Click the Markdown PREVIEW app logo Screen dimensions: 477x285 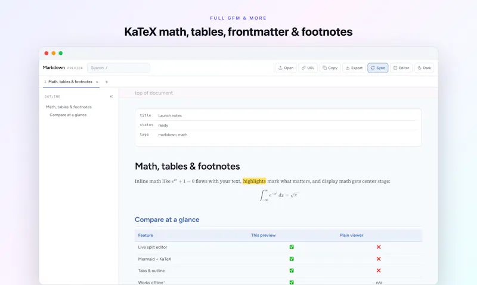tap(63, 68)
